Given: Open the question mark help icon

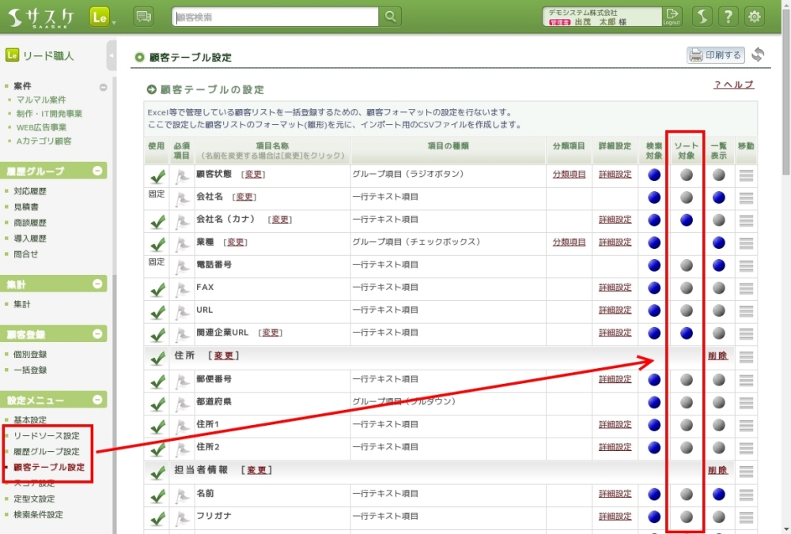Looking at the screenshot, I should 729,17.
